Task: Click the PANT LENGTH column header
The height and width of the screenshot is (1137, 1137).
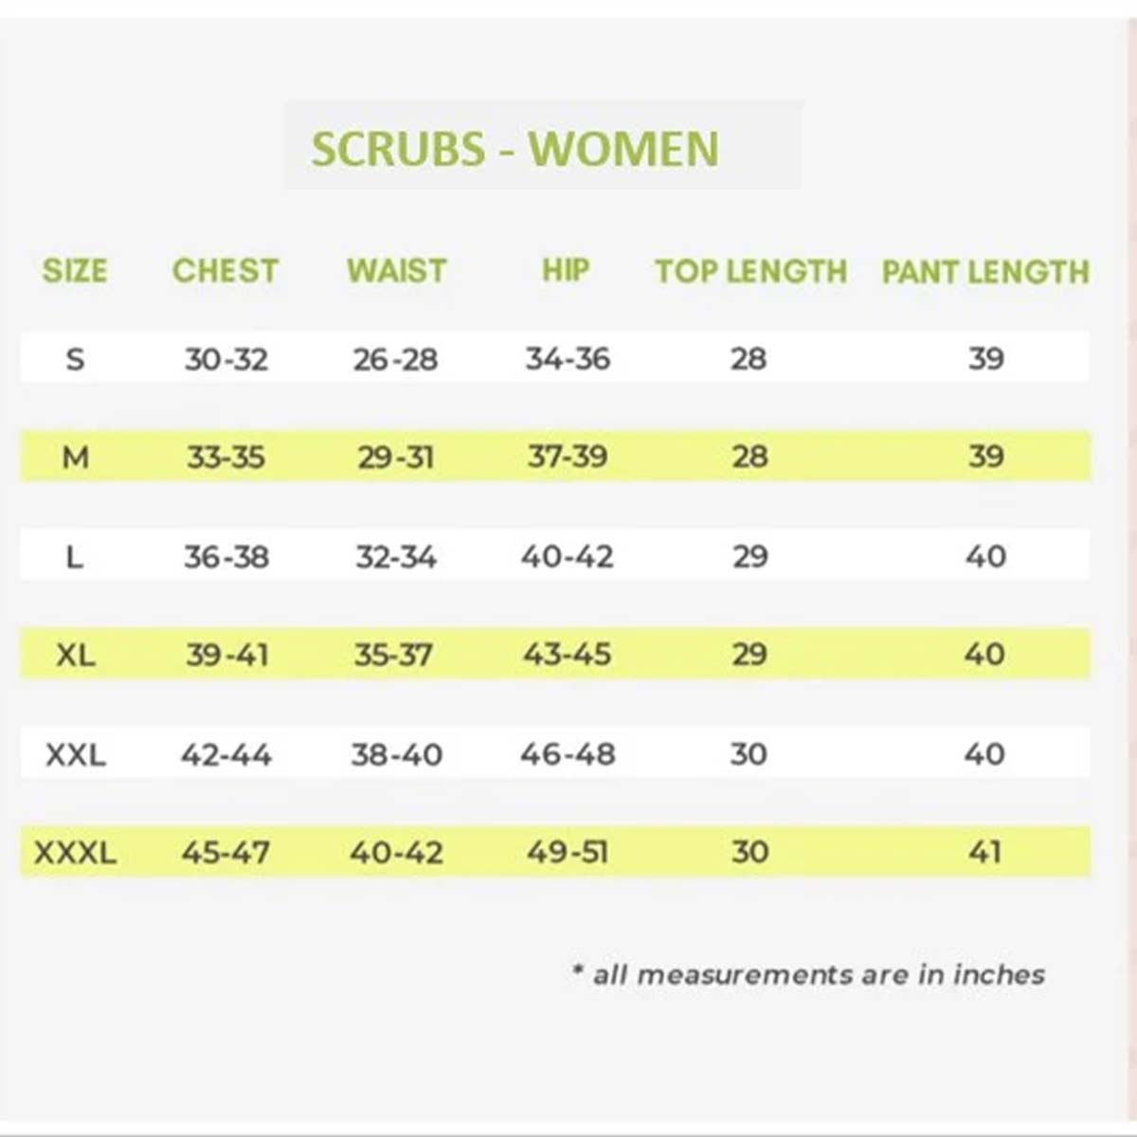Action: coord(985,272)
